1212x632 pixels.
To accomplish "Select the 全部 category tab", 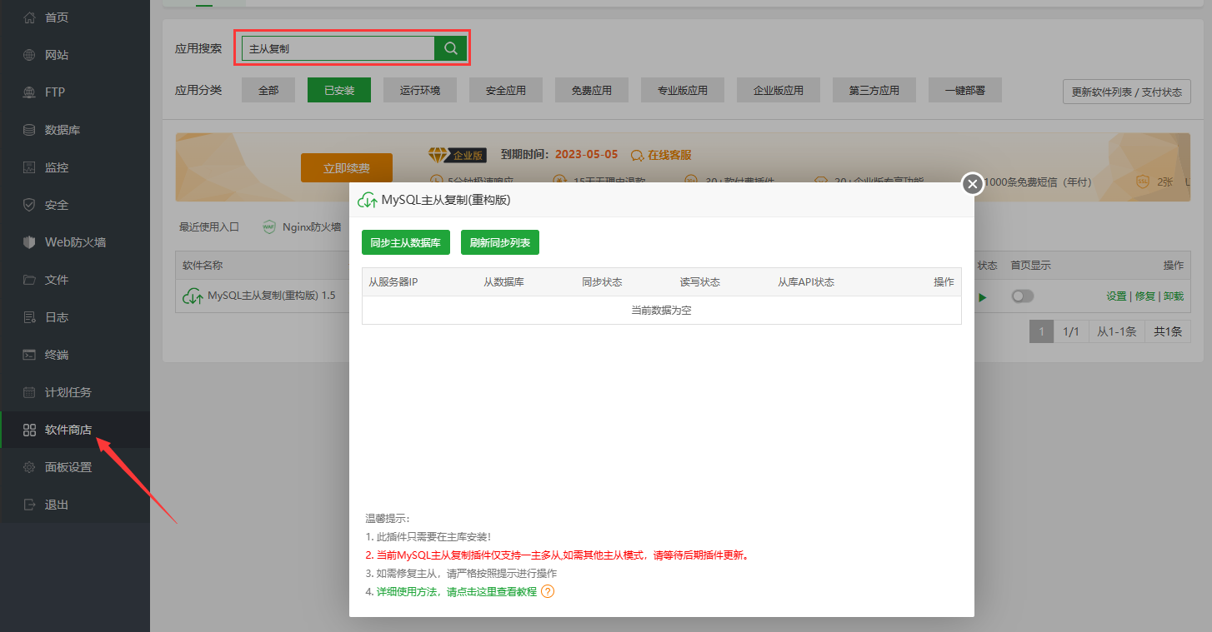I will coord(268,90).
